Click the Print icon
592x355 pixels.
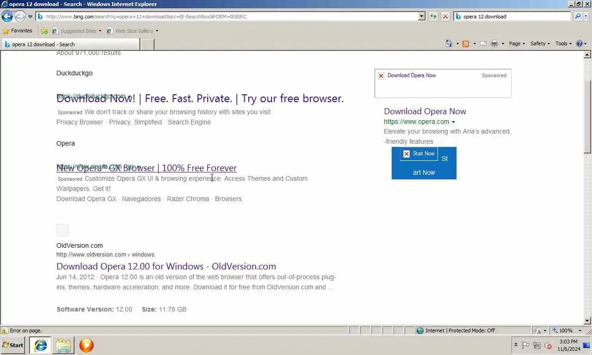[x=494, y=43]
